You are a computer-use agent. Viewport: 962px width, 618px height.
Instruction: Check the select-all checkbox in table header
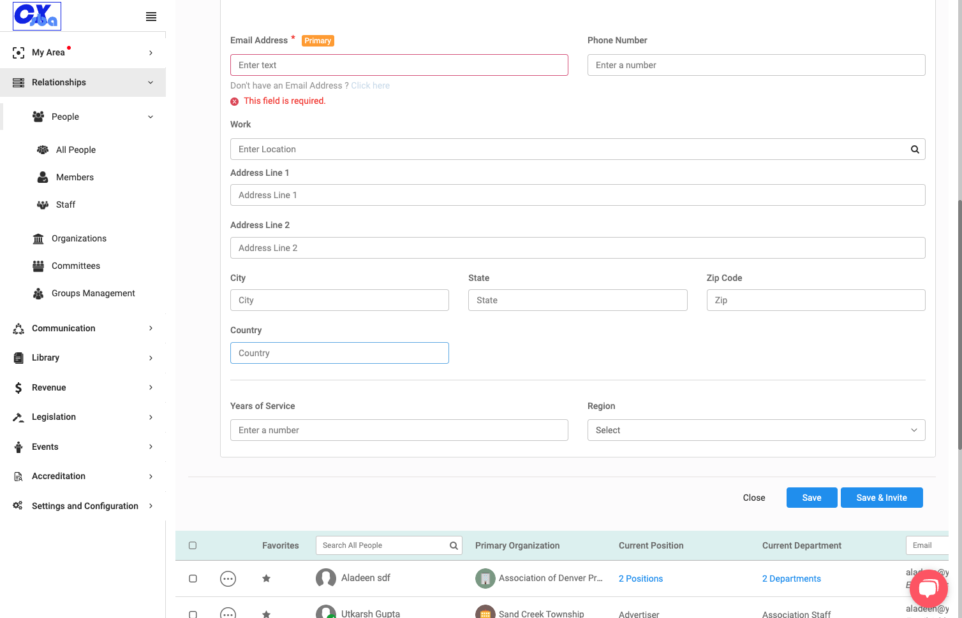click(x=193, y=545)
